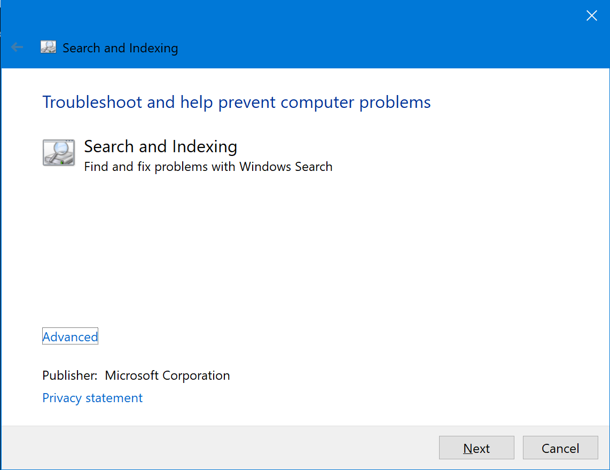
Task: Open the Privacy statement
Action: pyautogui.click(x=92, y=397)
